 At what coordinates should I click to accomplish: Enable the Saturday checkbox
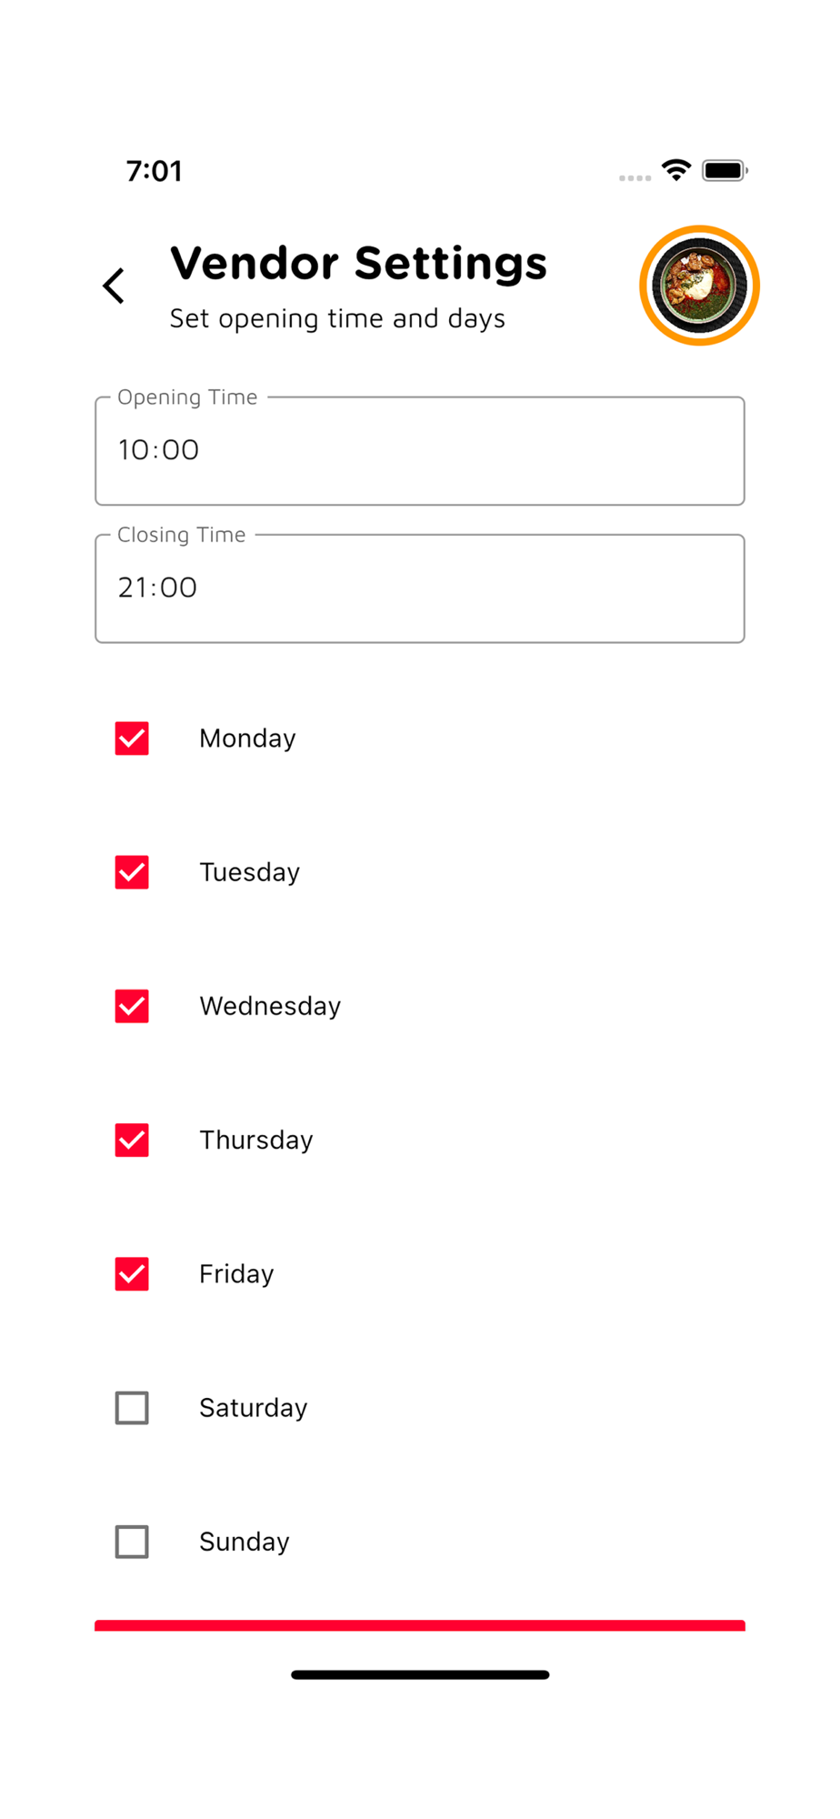click(132, 1408)
